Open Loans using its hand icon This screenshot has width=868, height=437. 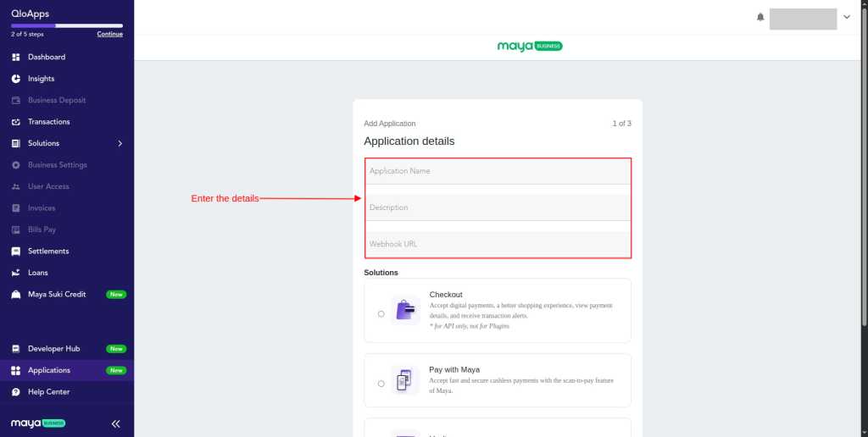(x=16, y=273)
